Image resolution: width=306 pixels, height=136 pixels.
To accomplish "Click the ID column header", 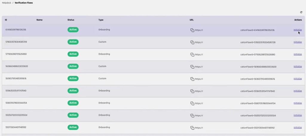I will coord(6,20).
